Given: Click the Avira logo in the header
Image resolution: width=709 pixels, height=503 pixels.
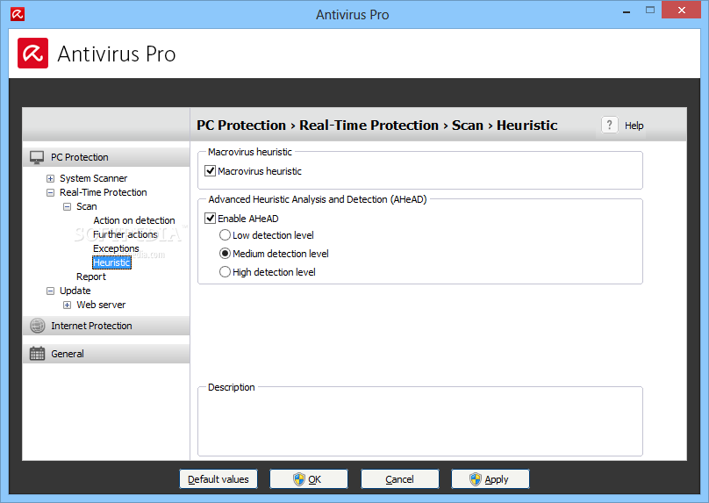Looking at the screenshot, I should pyautogui.click(x=32, y=54).
